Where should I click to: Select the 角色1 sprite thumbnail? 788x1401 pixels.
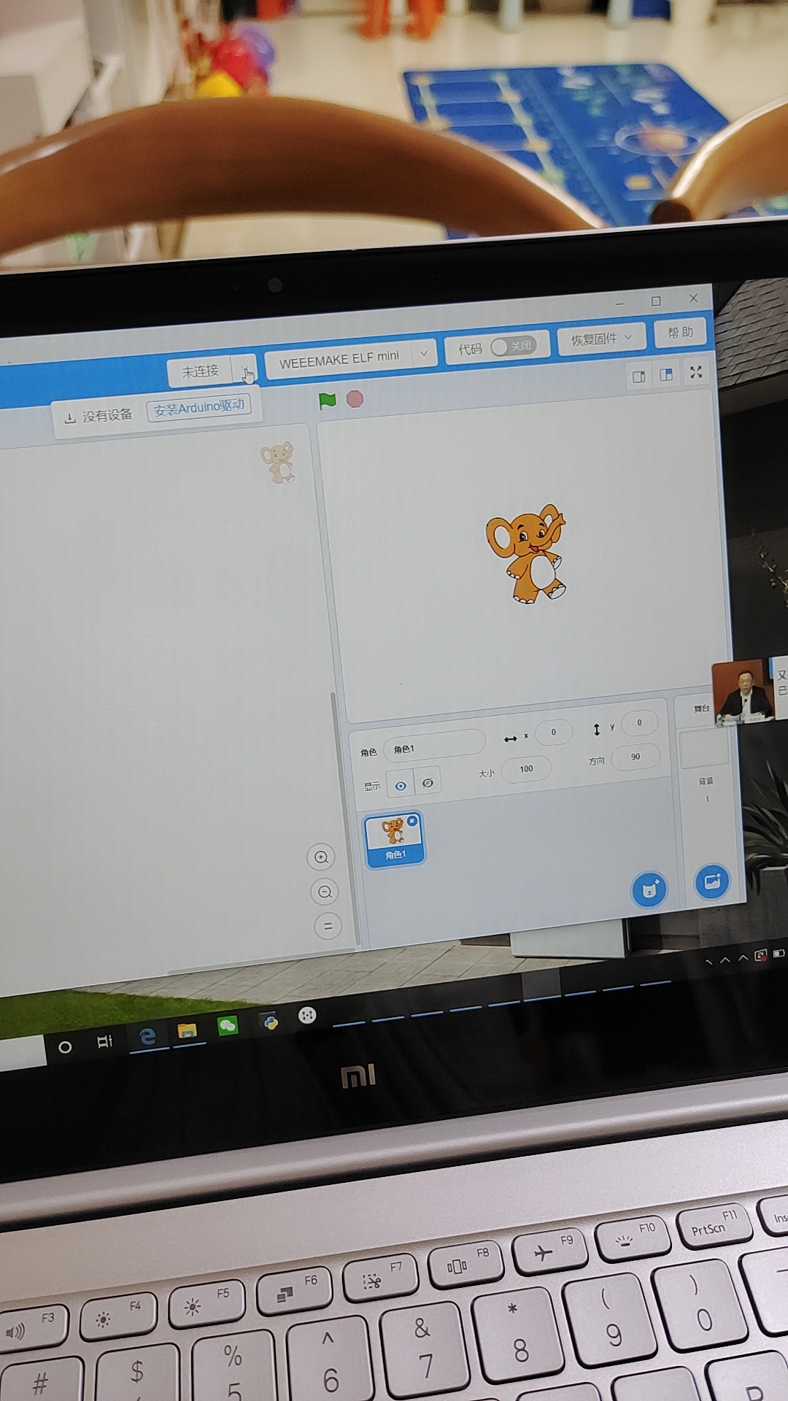tap(395, 839)
